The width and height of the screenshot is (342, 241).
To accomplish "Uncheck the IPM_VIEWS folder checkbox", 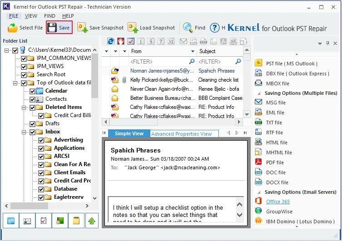I will [x=24, y=66].
